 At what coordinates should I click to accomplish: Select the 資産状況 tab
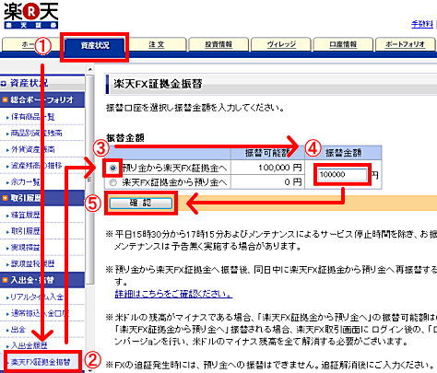[x=95, y=46]
